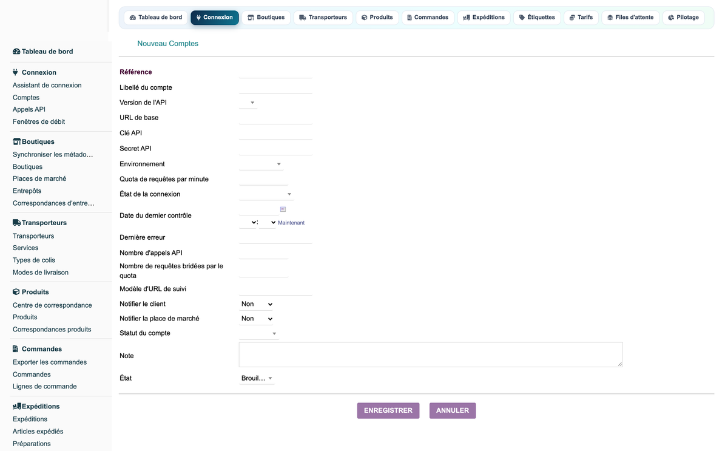Go to the Produits top tab

pos(377,18)
